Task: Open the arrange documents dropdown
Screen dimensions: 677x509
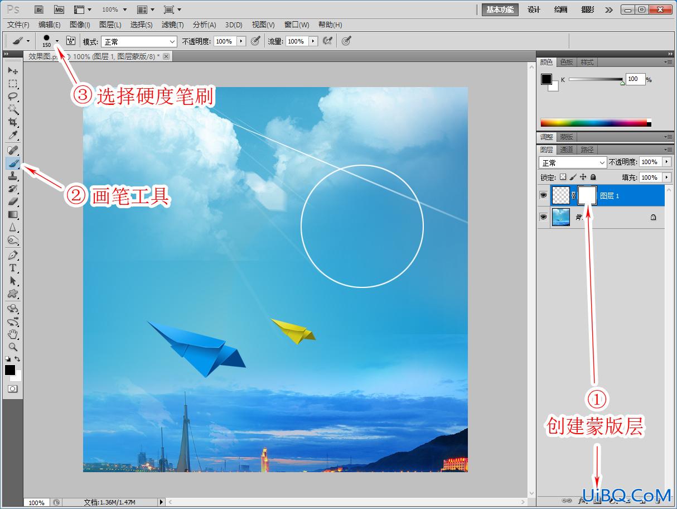Action: coord(146,9)
